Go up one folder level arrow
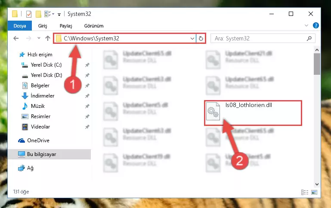The width and height of the screenshot is (331, 208). pos(48,38)
